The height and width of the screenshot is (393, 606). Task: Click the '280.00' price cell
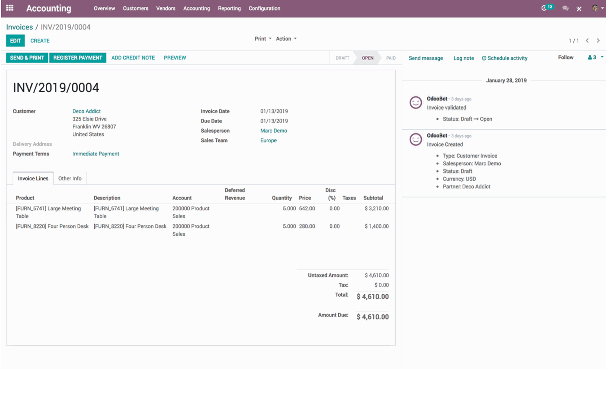(x=307, y=226)
